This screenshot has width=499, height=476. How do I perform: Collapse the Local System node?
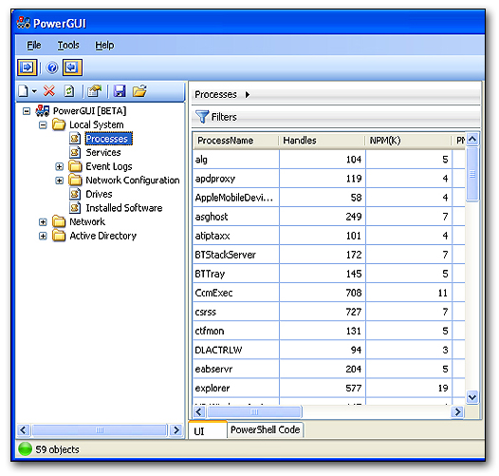click(43, 125)
